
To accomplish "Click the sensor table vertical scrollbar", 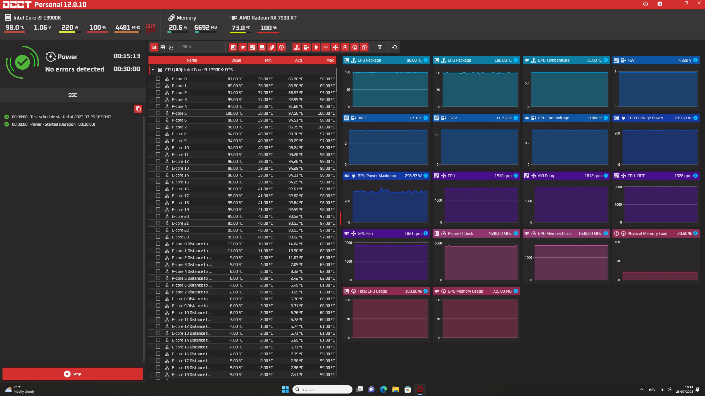I will 337,80.
